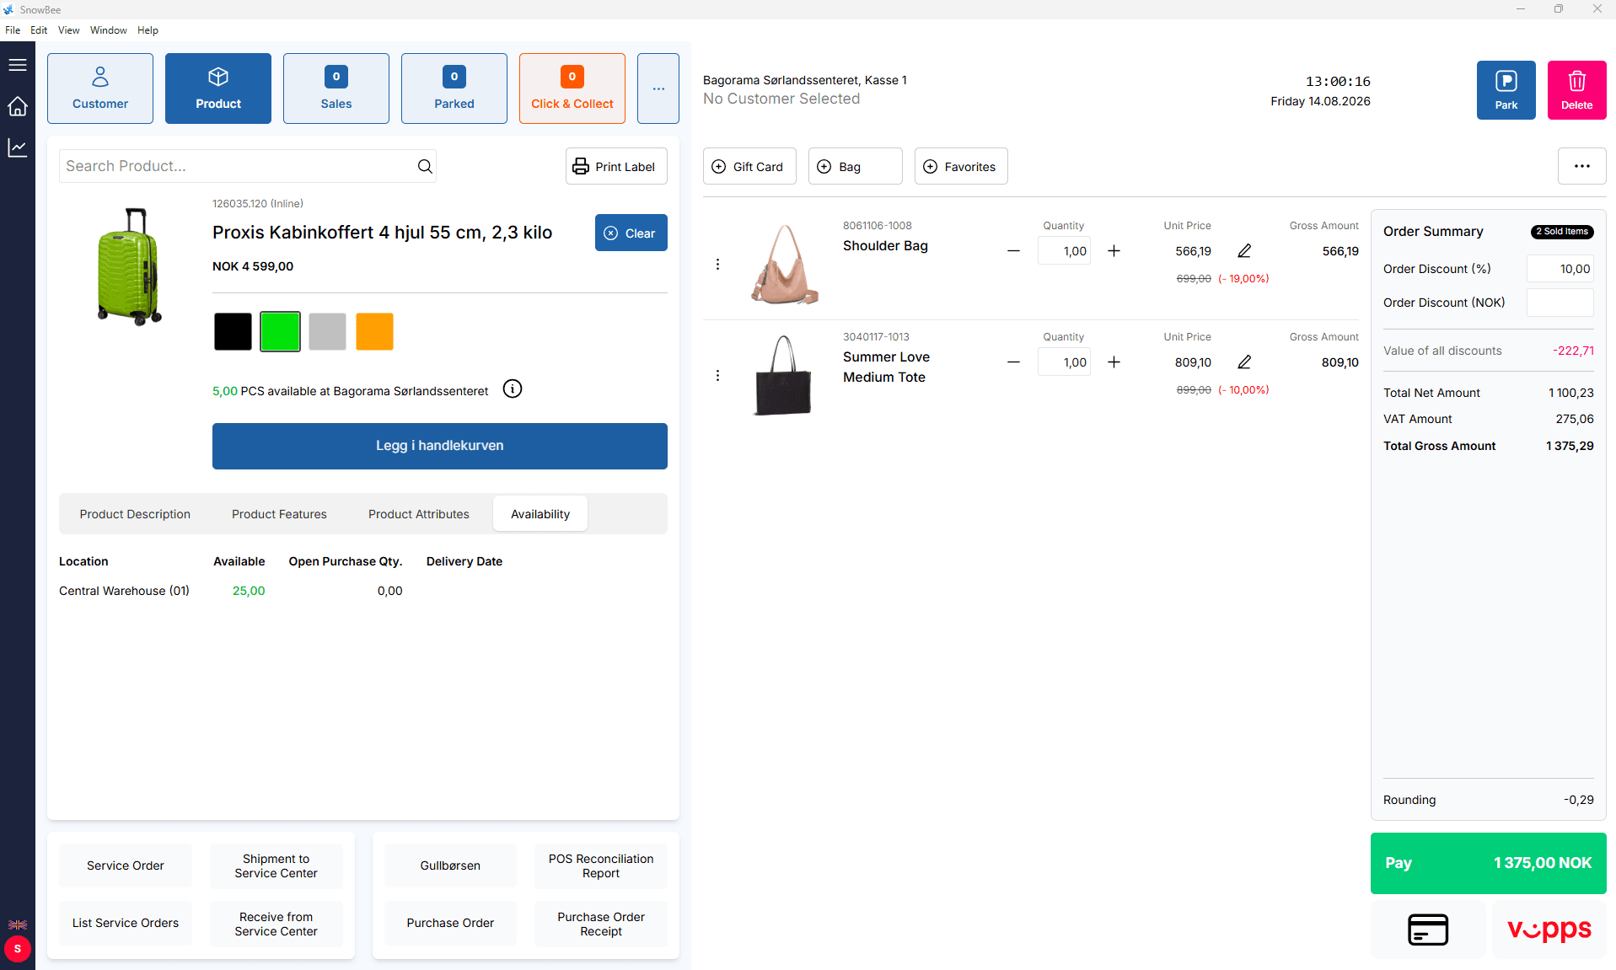Viewport: 1616px width, 970px height.
Task: Edit Shoulder Bag unit price pencil
Action: pos(1244,251)
